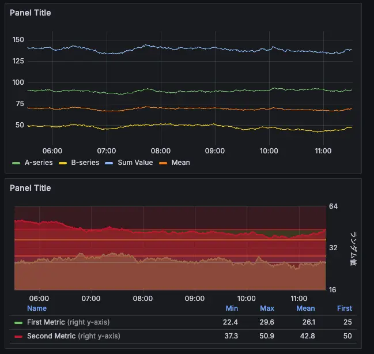Image resolution: width=374 pixels, height=354 pixels.
Task: Sort legend table by First column
Action: 345,308
